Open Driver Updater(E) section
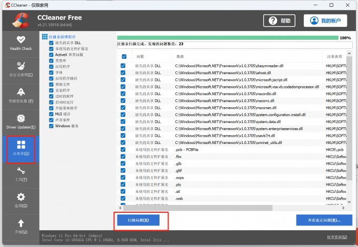The width and height of the screenshot is (358, 247). pos(21,122)
